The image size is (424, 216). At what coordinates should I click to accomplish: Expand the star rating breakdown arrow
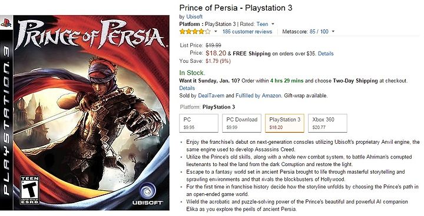(216, 32)
